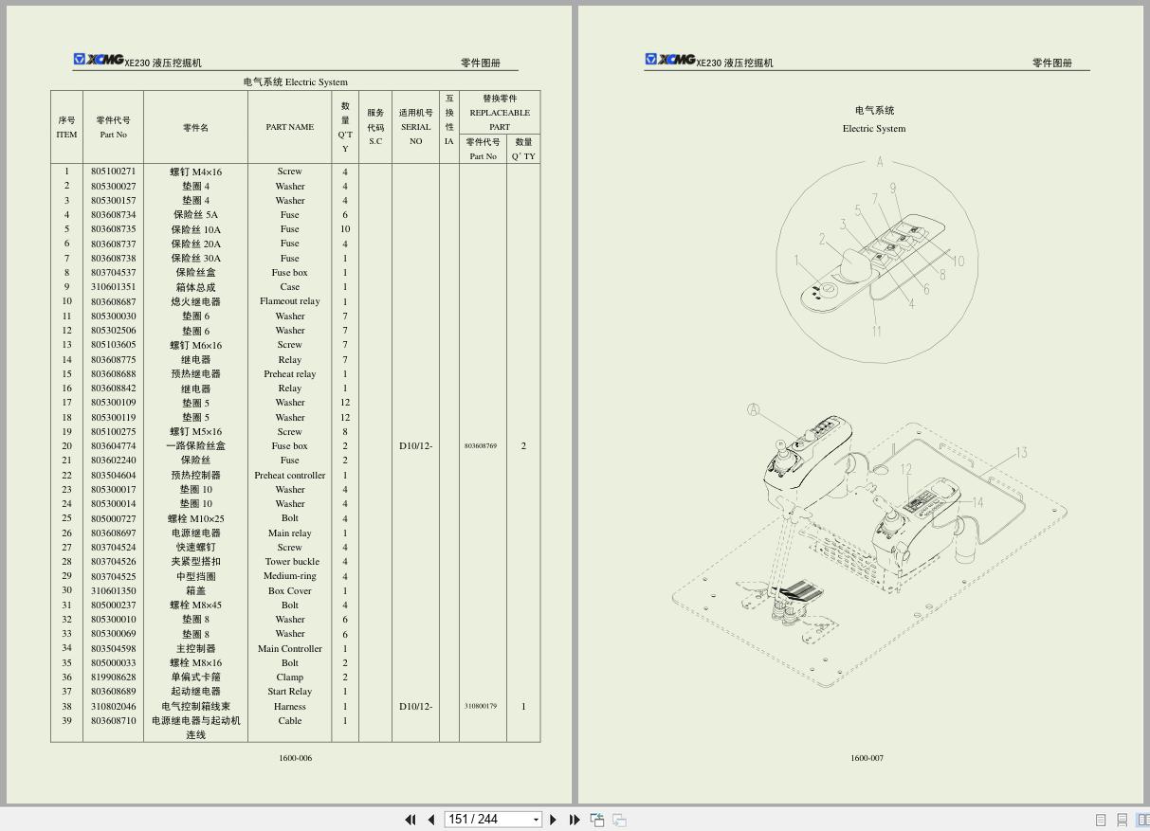This screenshot has width=1150, height=831.
Task: Switch to two-page facing view
Action: point(1143,820)
